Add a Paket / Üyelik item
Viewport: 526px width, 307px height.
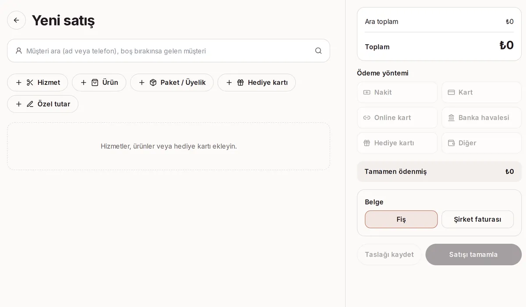coord(172,83)
